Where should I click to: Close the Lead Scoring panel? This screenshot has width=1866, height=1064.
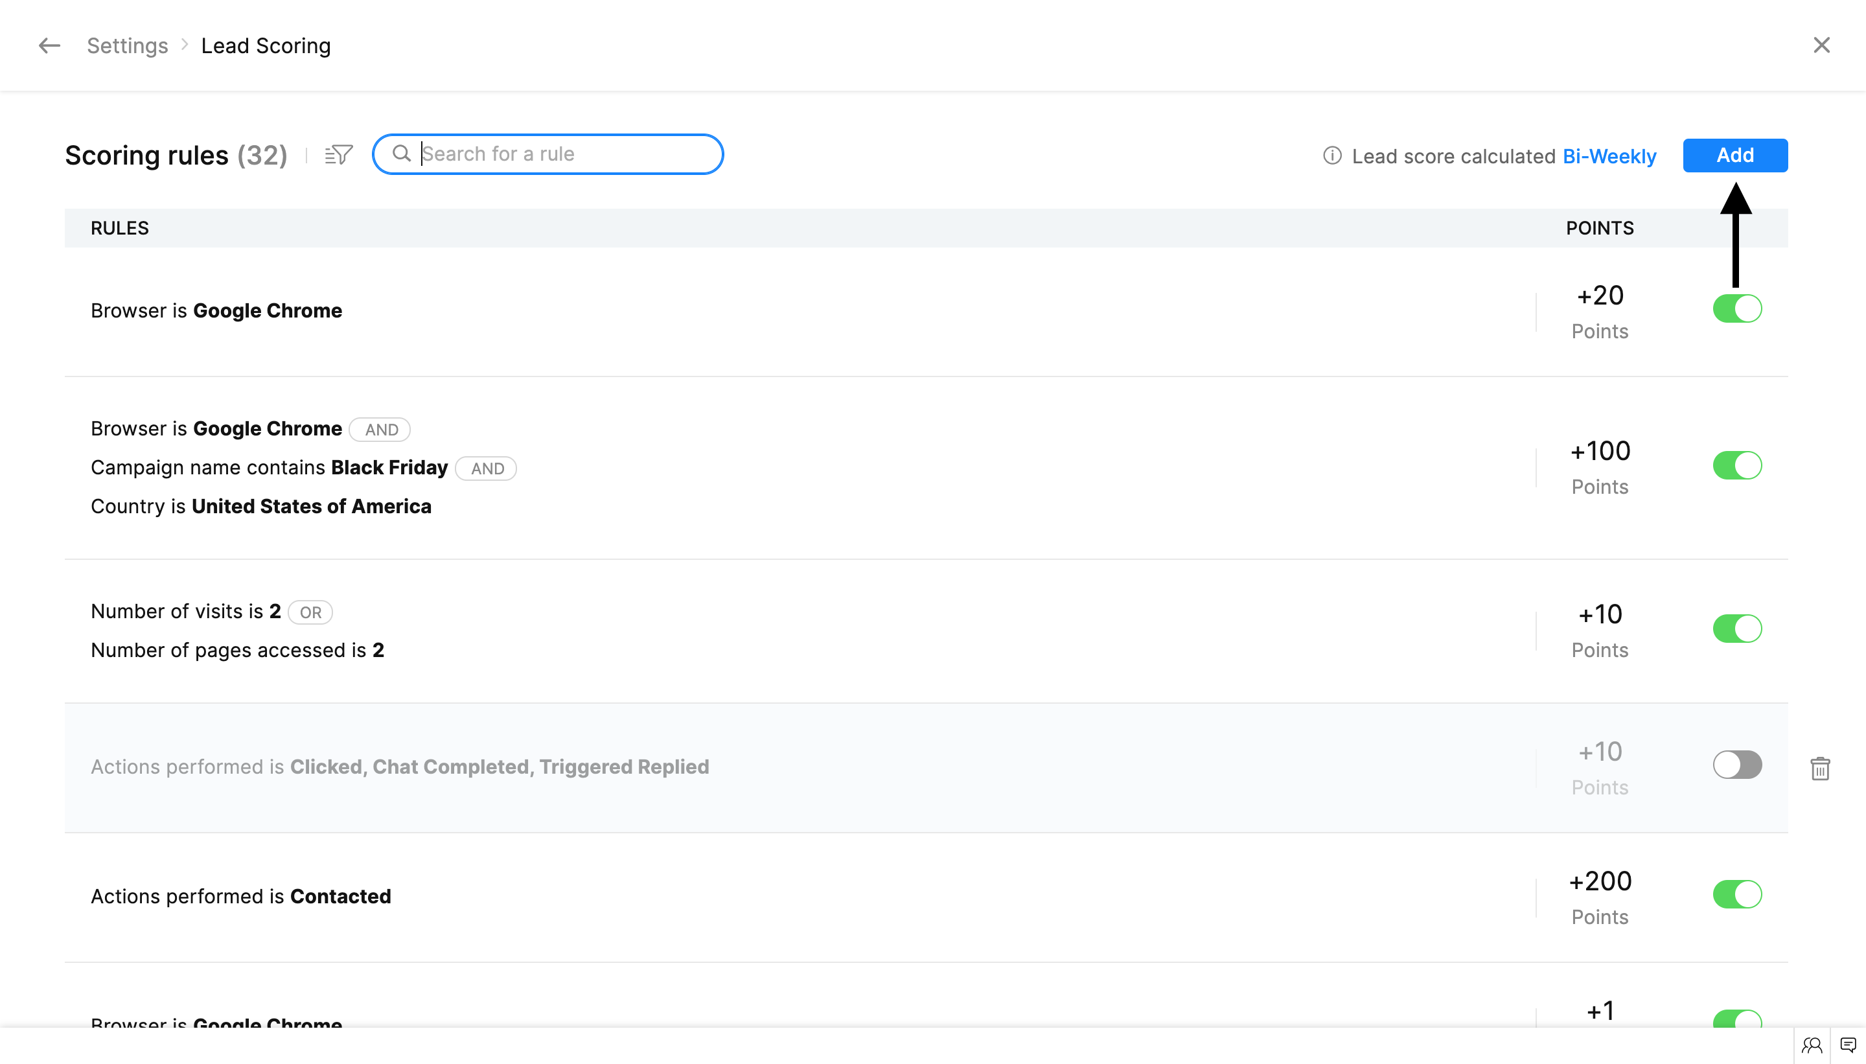[x=1821, y=45]
